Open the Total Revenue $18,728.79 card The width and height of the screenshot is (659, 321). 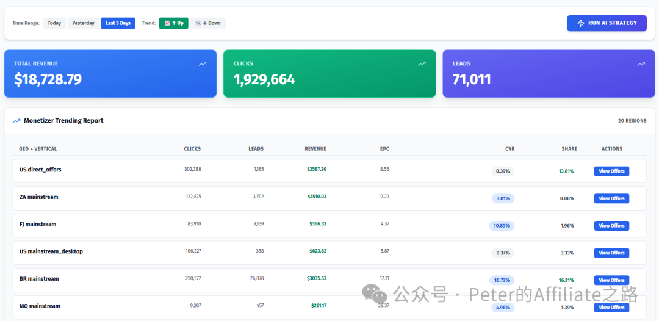click(110, 73)
